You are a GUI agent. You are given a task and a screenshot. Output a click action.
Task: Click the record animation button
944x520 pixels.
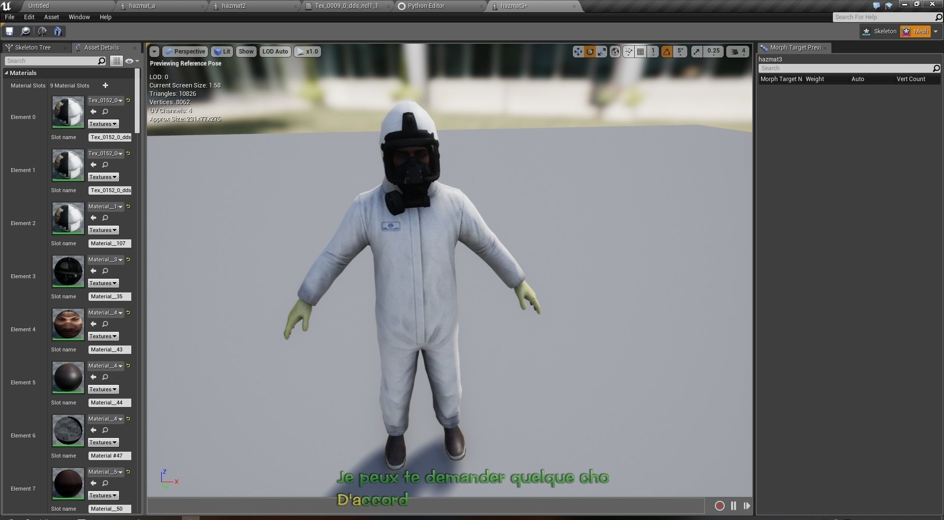[x=720, y=506]
